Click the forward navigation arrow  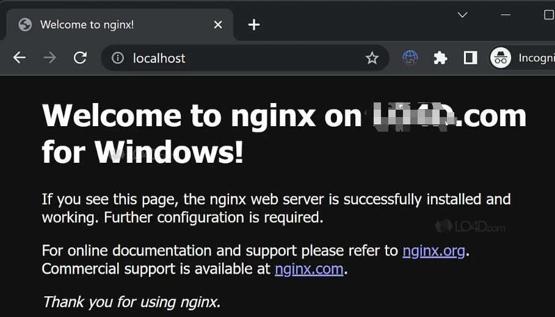(49, 58)
